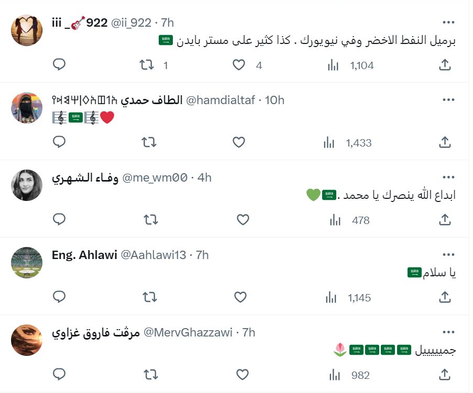Reply to وفاء الشهري's tweet
473x393 pixels.
click(59, 220)
